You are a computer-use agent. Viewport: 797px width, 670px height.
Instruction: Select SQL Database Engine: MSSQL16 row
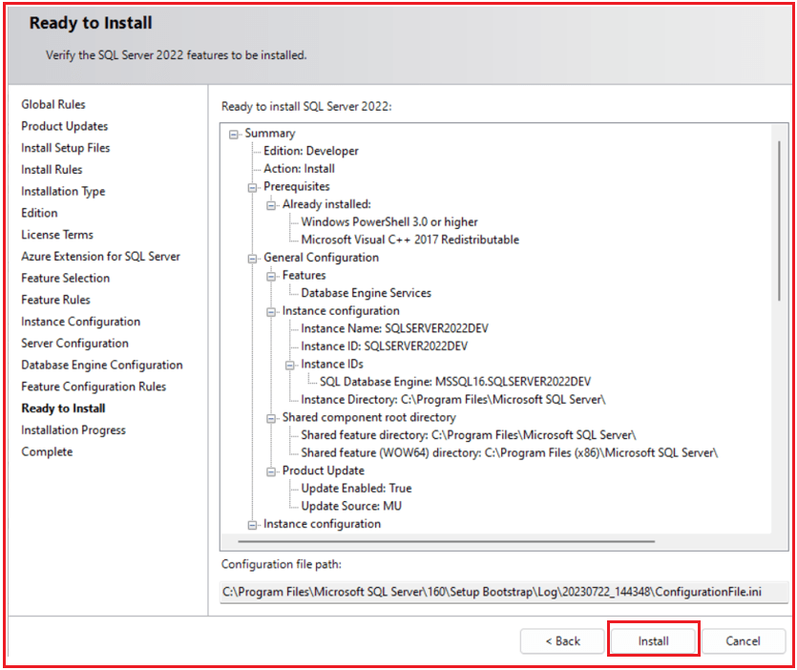coord(455,383)
